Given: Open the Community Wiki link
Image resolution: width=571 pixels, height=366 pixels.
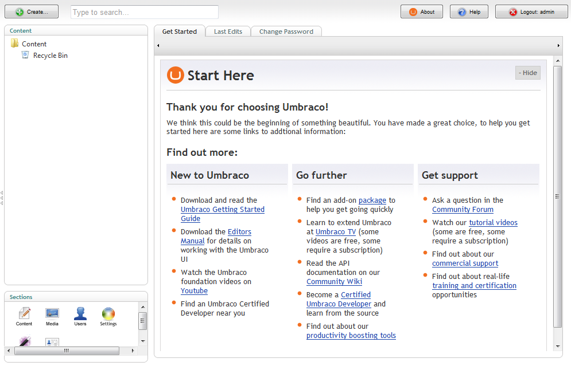Looking at the screenshot, I should point(334,282).
